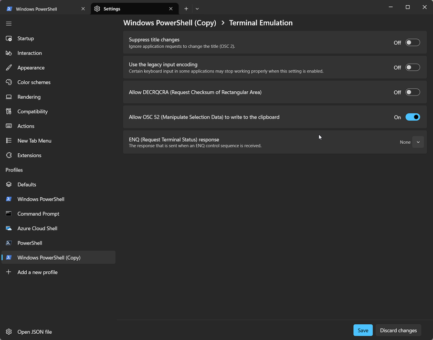The width and height of the screenshot is (433, 340).
Task: Open the Startup settings page
Action: pos(58,38)
